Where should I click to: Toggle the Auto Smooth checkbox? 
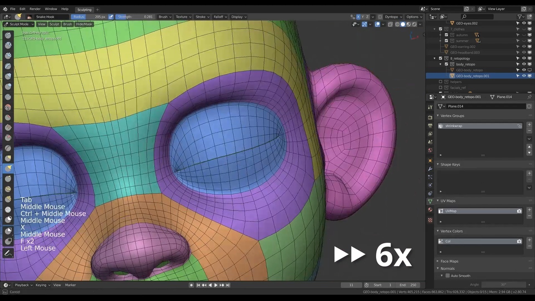(448, 276)
